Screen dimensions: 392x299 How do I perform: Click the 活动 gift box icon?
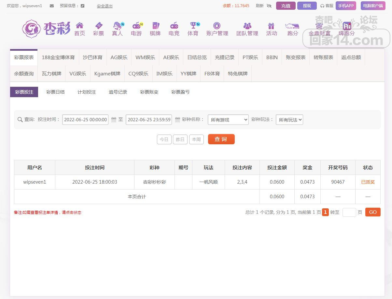click(x=271, y=26)
